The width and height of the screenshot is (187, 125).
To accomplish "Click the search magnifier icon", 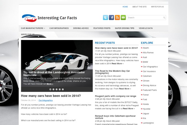I will click(x=164, y=18).
